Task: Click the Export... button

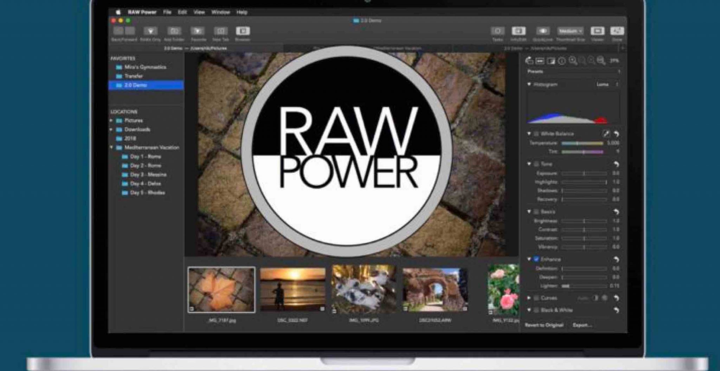Action: (582, 325)
